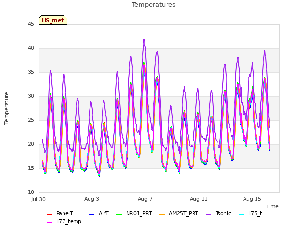The width and height of the screenshot is (308, 231).
Task: Click the cyan li75_t color marker
Action: coord(241,214)
